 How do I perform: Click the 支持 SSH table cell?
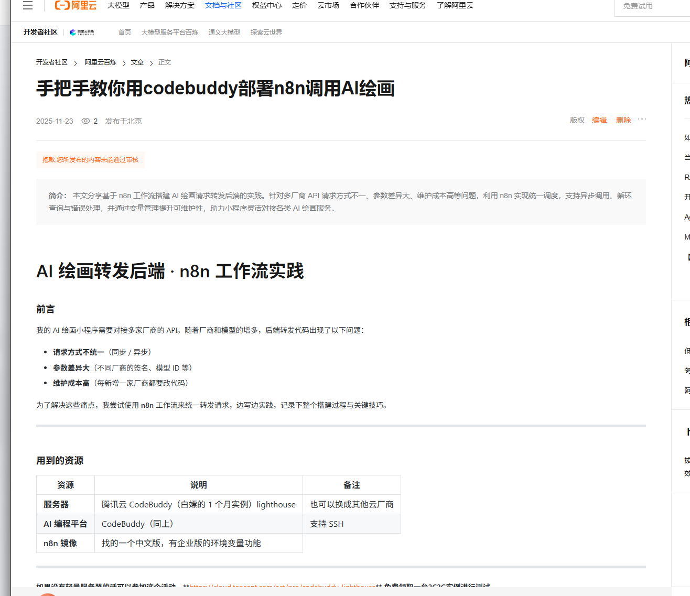(352, 524)
